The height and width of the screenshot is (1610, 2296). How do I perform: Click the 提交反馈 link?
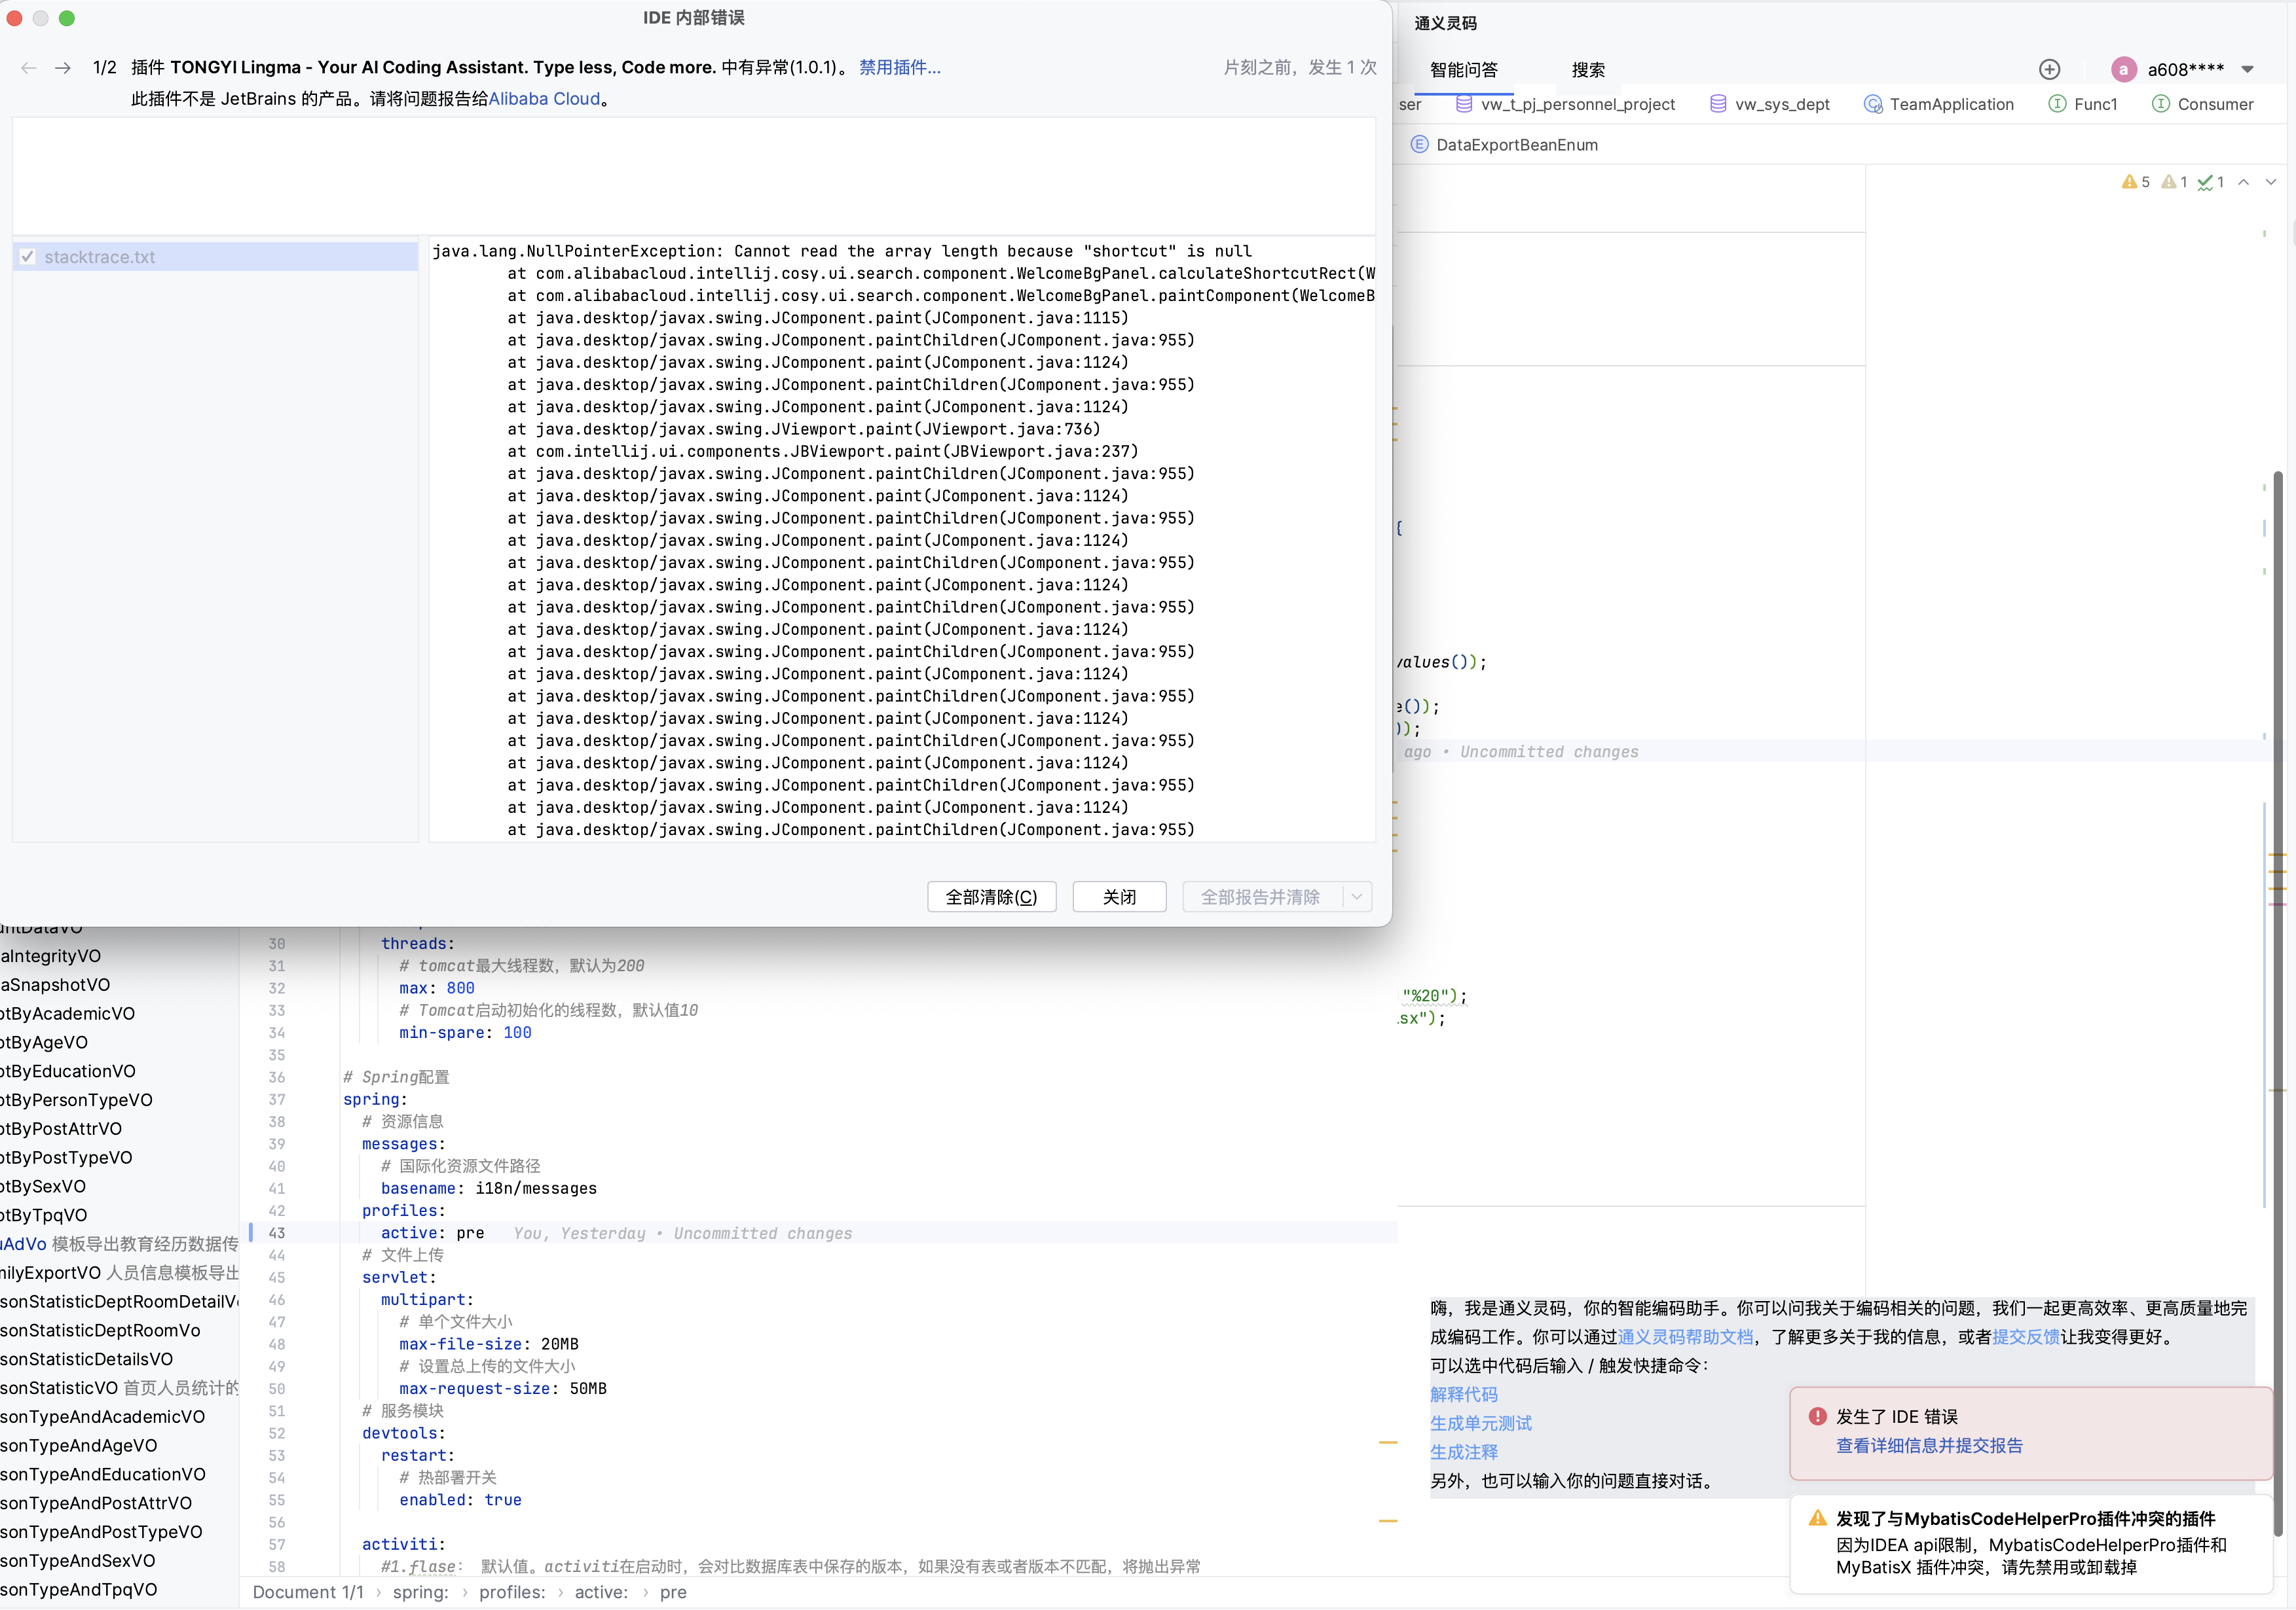pos(2025,1336)
